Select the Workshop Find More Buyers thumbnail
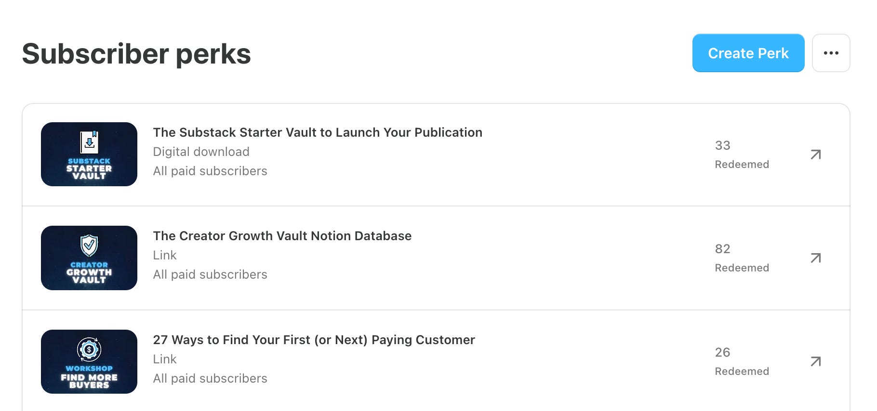 point(89,361)
